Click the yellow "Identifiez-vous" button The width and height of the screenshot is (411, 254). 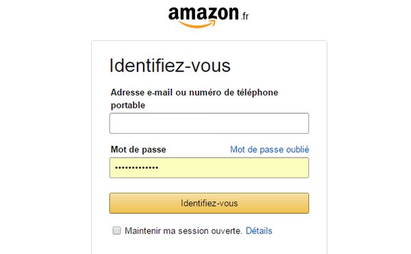[x=209, y=203]
